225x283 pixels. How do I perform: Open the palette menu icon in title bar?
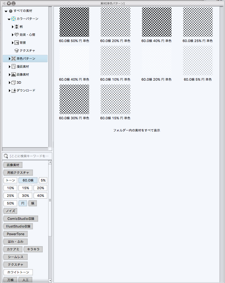tap(4, 3)
